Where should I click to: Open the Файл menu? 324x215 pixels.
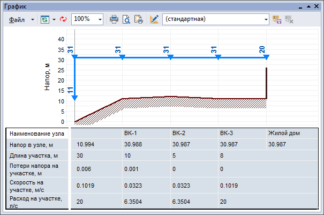[x=17, y=19]
